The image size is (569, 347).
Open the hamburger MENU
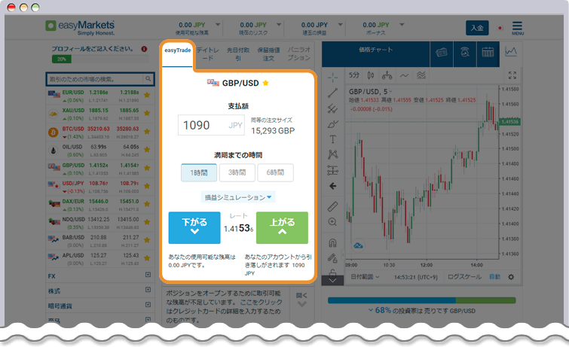coord(518,28)
